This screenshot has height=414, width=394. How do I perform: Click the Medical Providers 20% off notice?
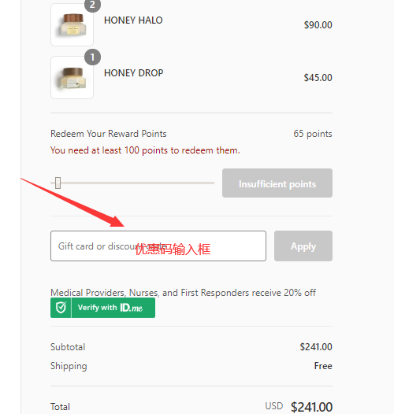pos(183,293)
